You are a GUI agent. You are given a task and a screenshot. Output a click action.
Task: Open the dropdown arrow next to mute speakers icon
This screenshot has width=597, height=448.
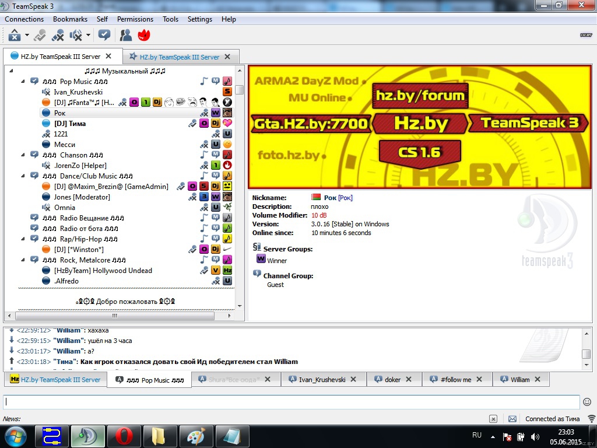(x=88, y=36)
